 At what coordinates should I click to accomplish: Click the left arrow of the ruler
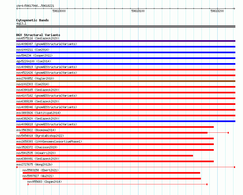click(x=17, y=8)
